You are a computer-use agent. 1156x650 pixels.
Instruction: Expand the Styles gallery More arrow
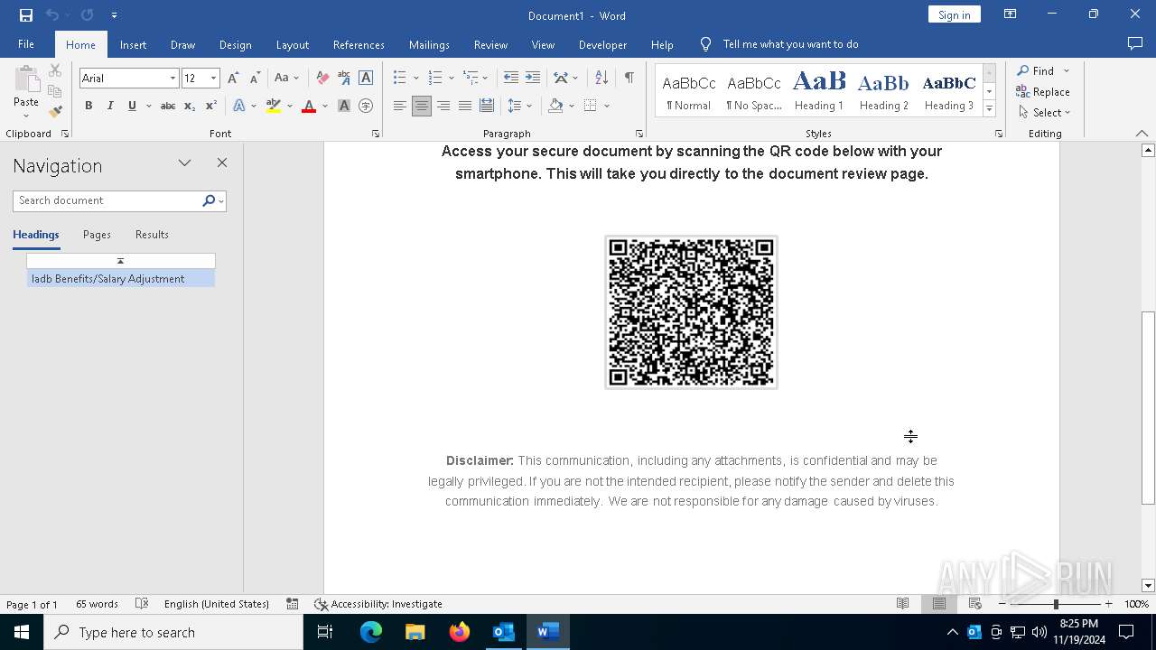pyautogui.click(x=989, y=109)
